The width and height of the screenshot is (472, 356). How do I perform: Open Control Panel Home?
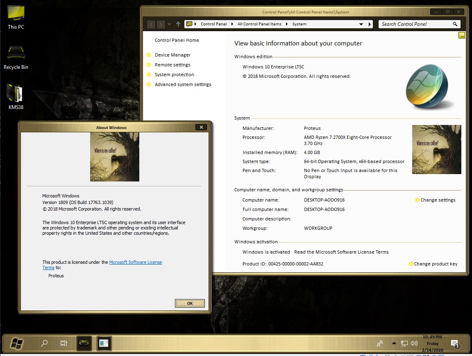click(177, 40)
